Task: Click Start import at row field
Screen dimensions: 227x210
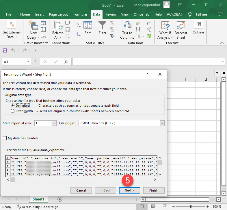Action: (x=43, y=123)
